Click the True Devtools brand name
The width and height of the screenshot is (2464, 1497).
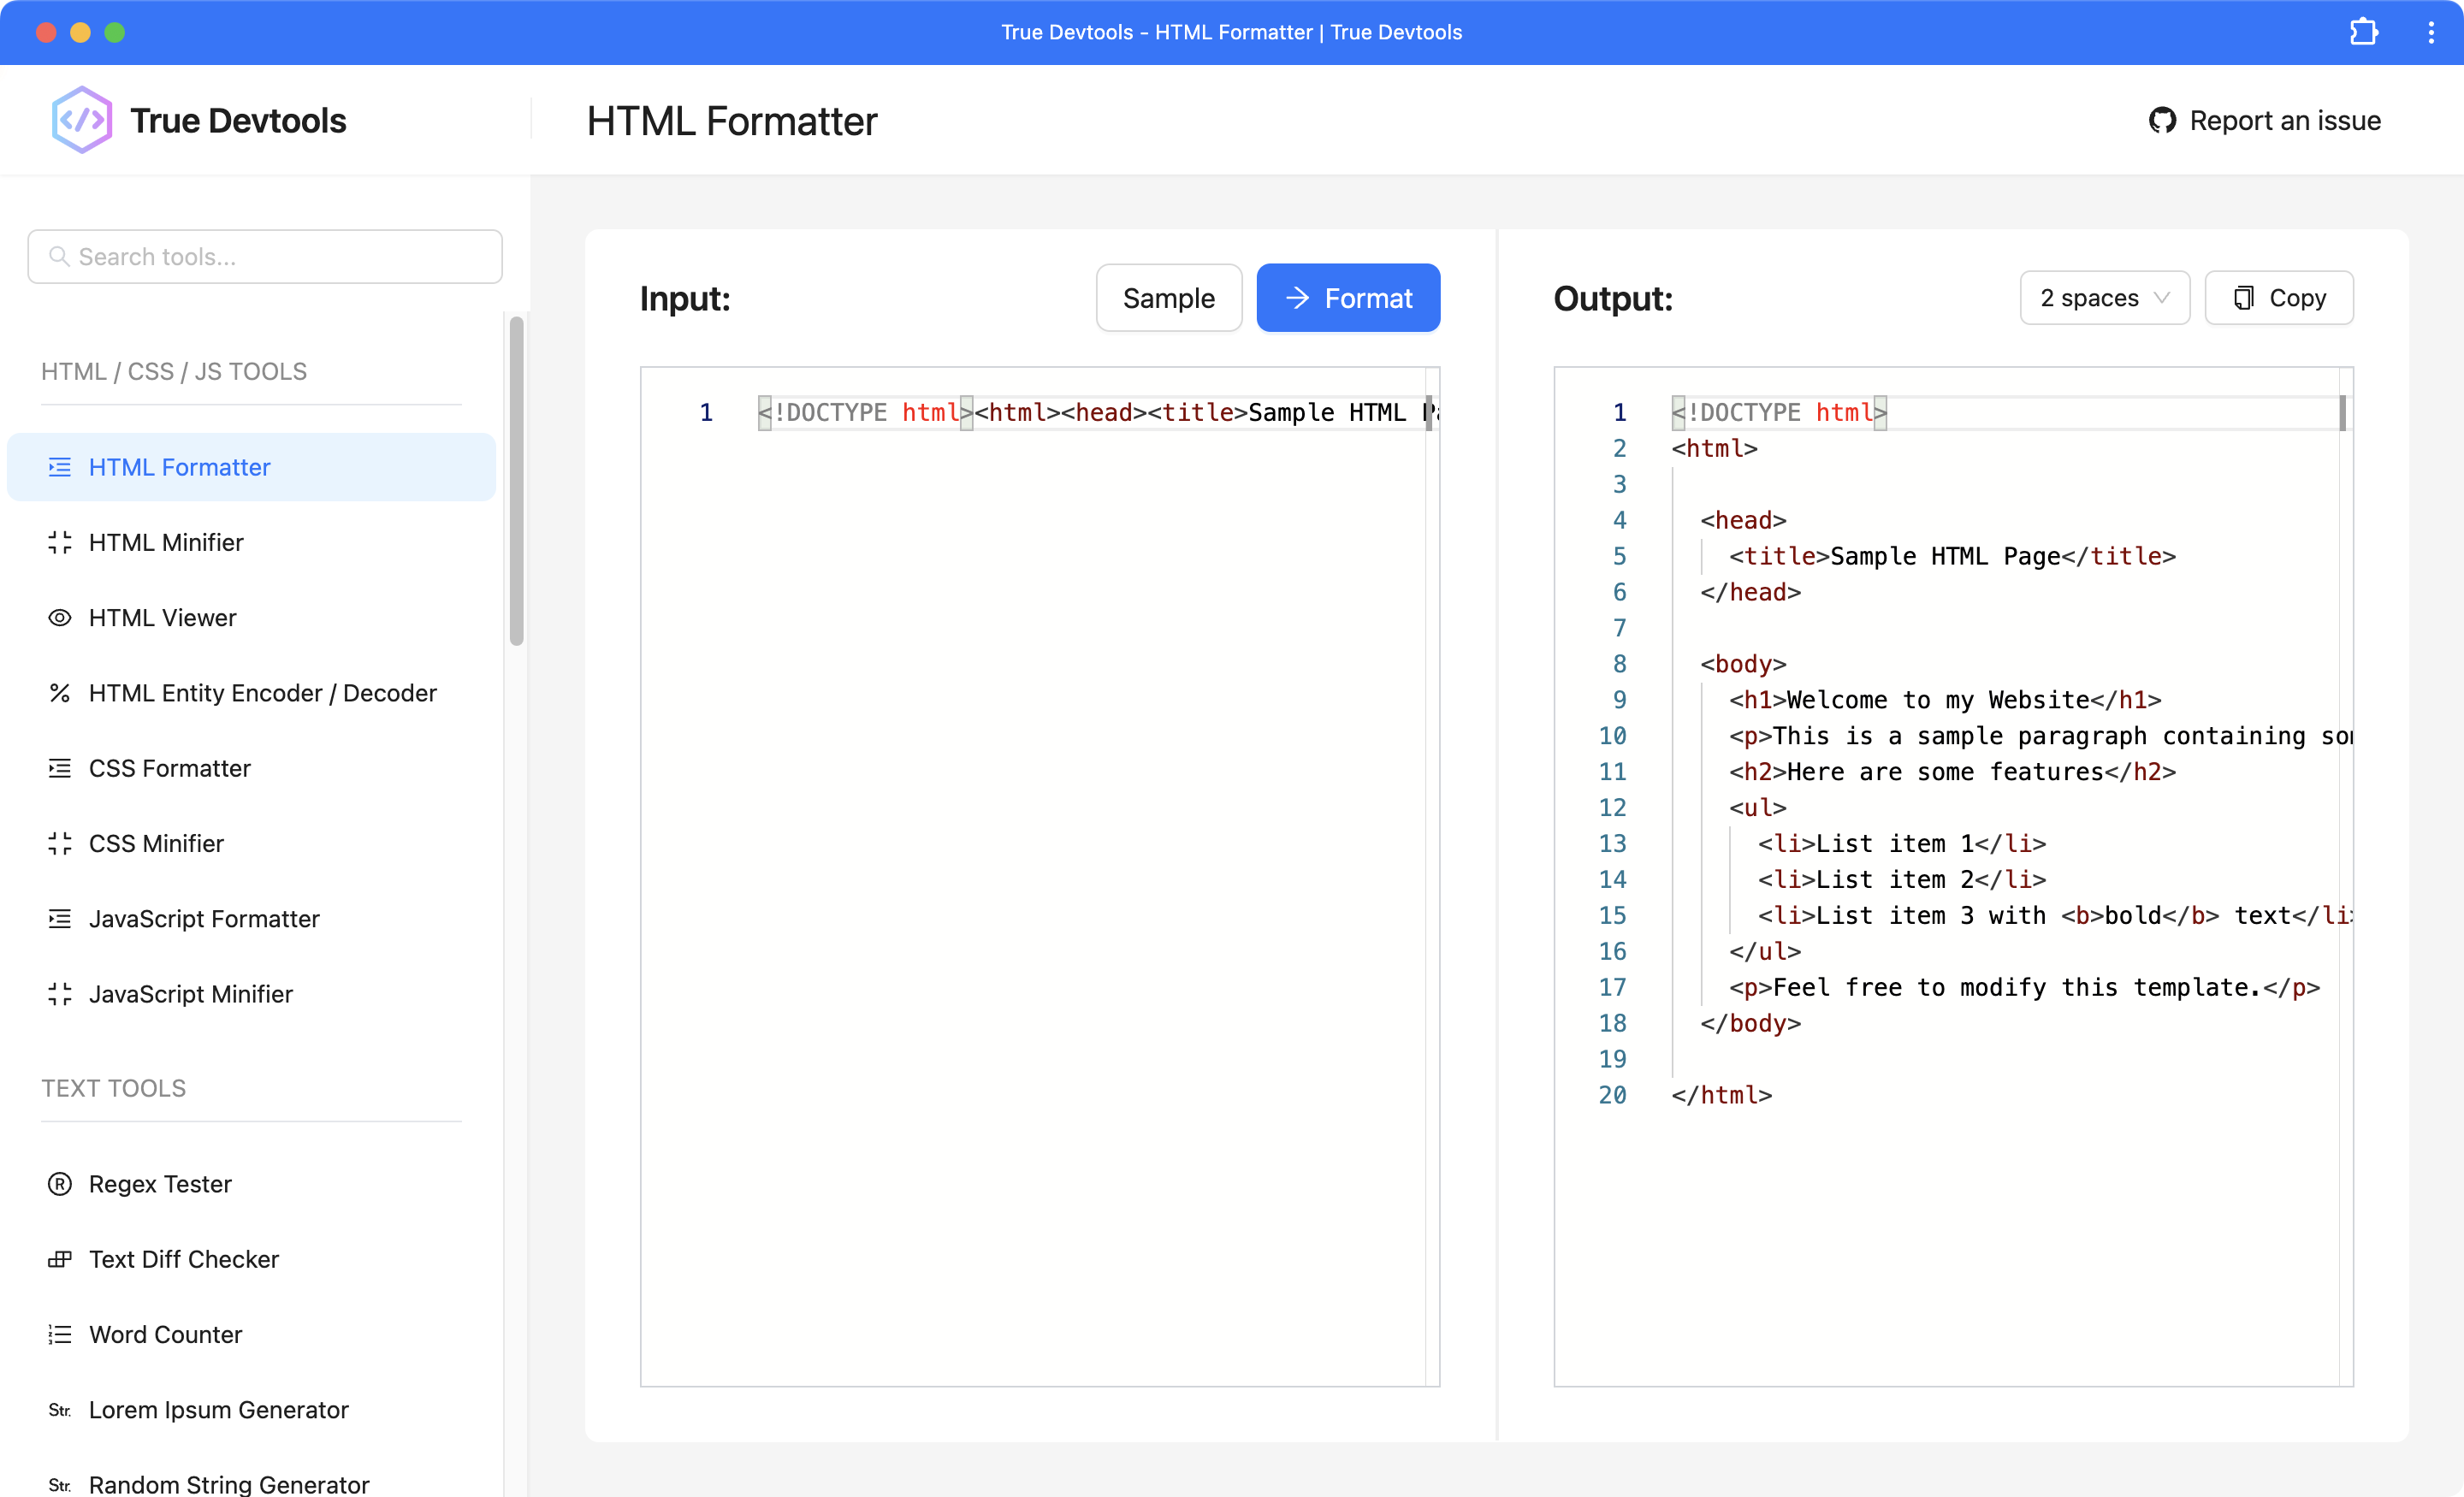(x=238, y=121)
